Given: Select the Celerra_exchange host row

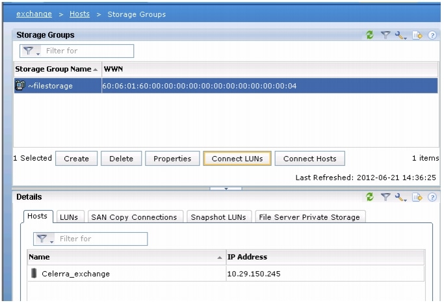Looking at the screenshot, I should [x=226, y=274].
